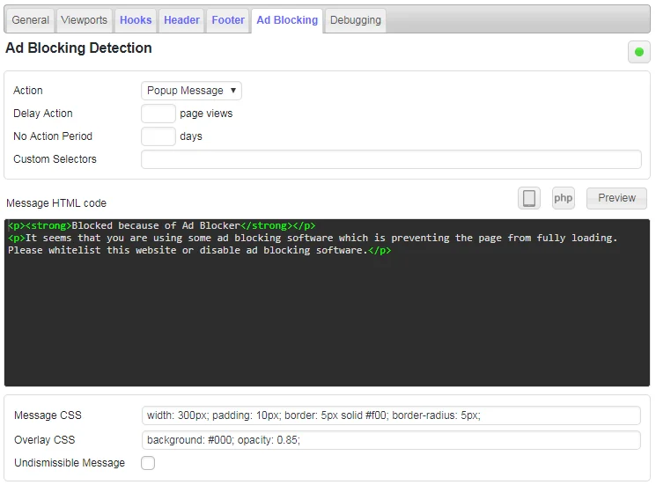Click the No Action Period days field
The width and height of the screenshot is (656, 485).
158,136
